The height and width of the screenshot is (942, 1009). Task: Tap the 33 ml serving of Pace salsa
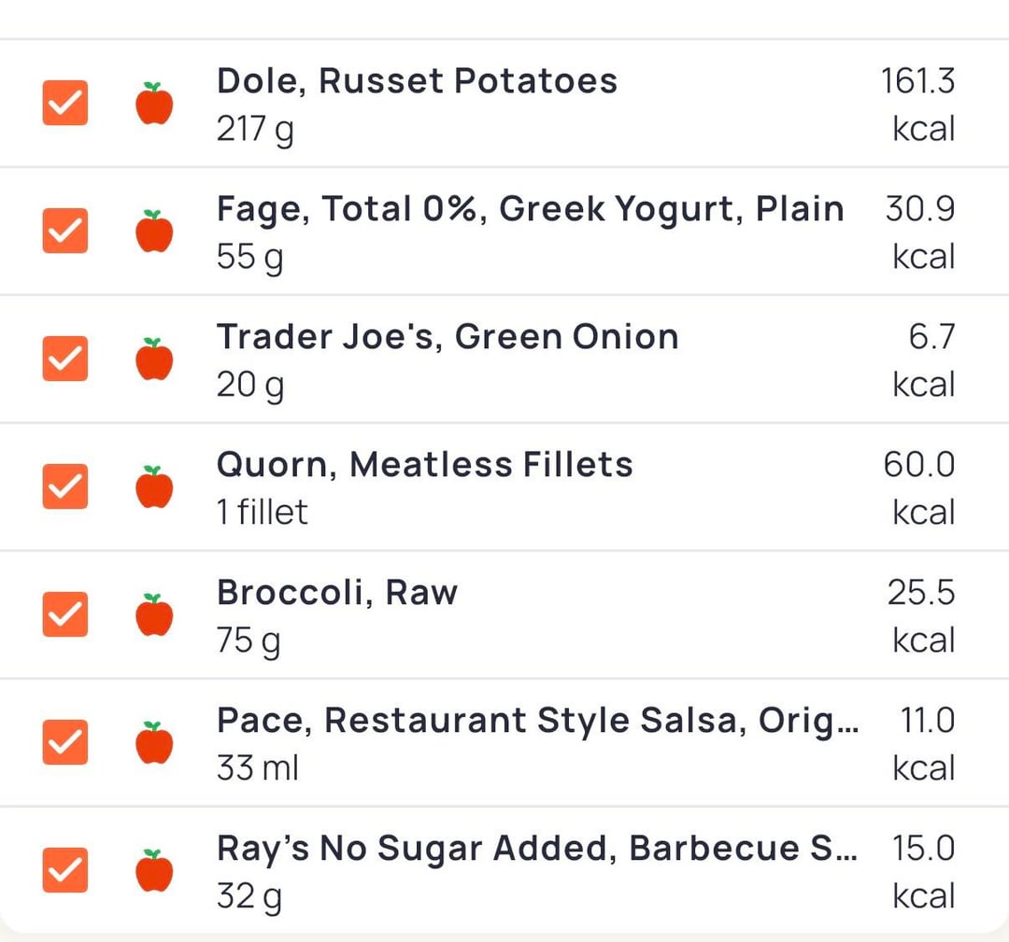(x=258, y=769)
